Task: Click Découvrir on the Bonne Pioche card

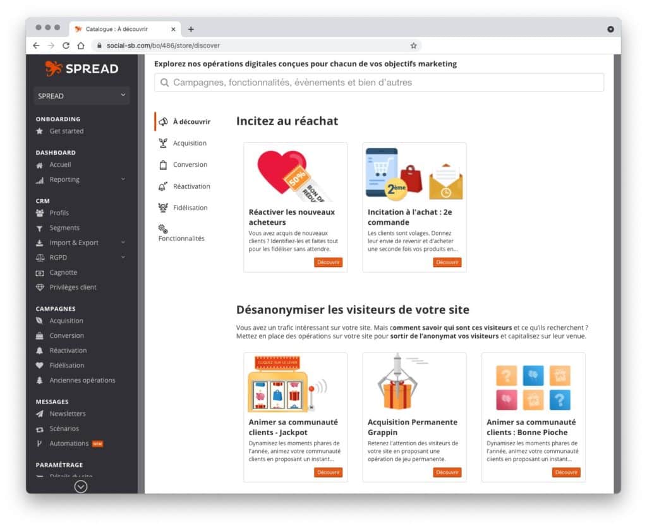Action: tap(566, 472)
